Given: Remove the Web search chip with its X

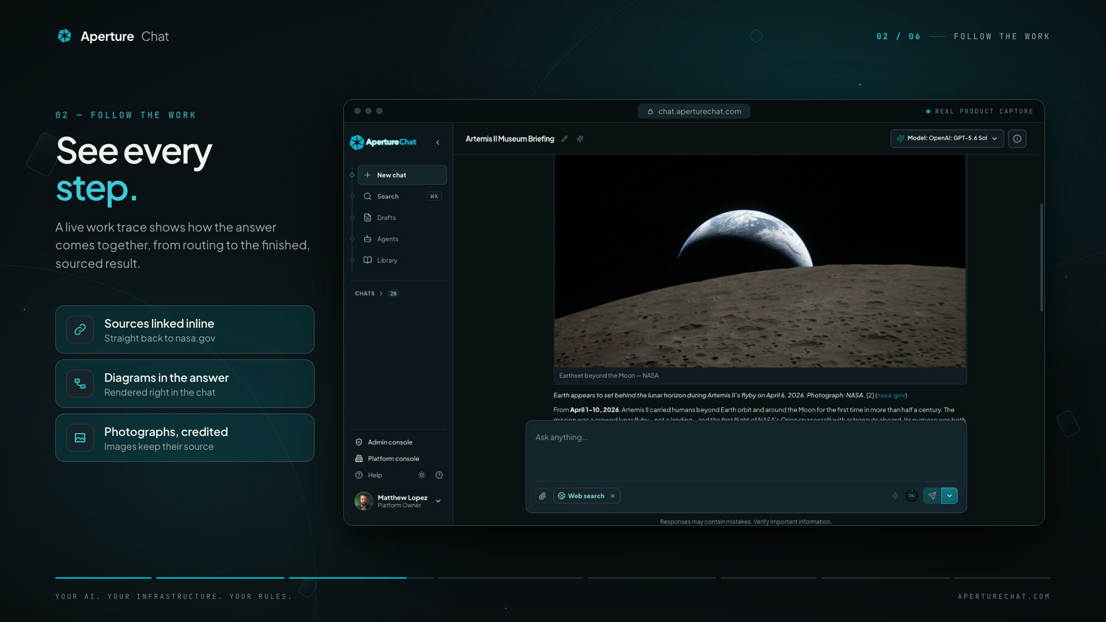Looking at the screenshot, I should 612,496.
